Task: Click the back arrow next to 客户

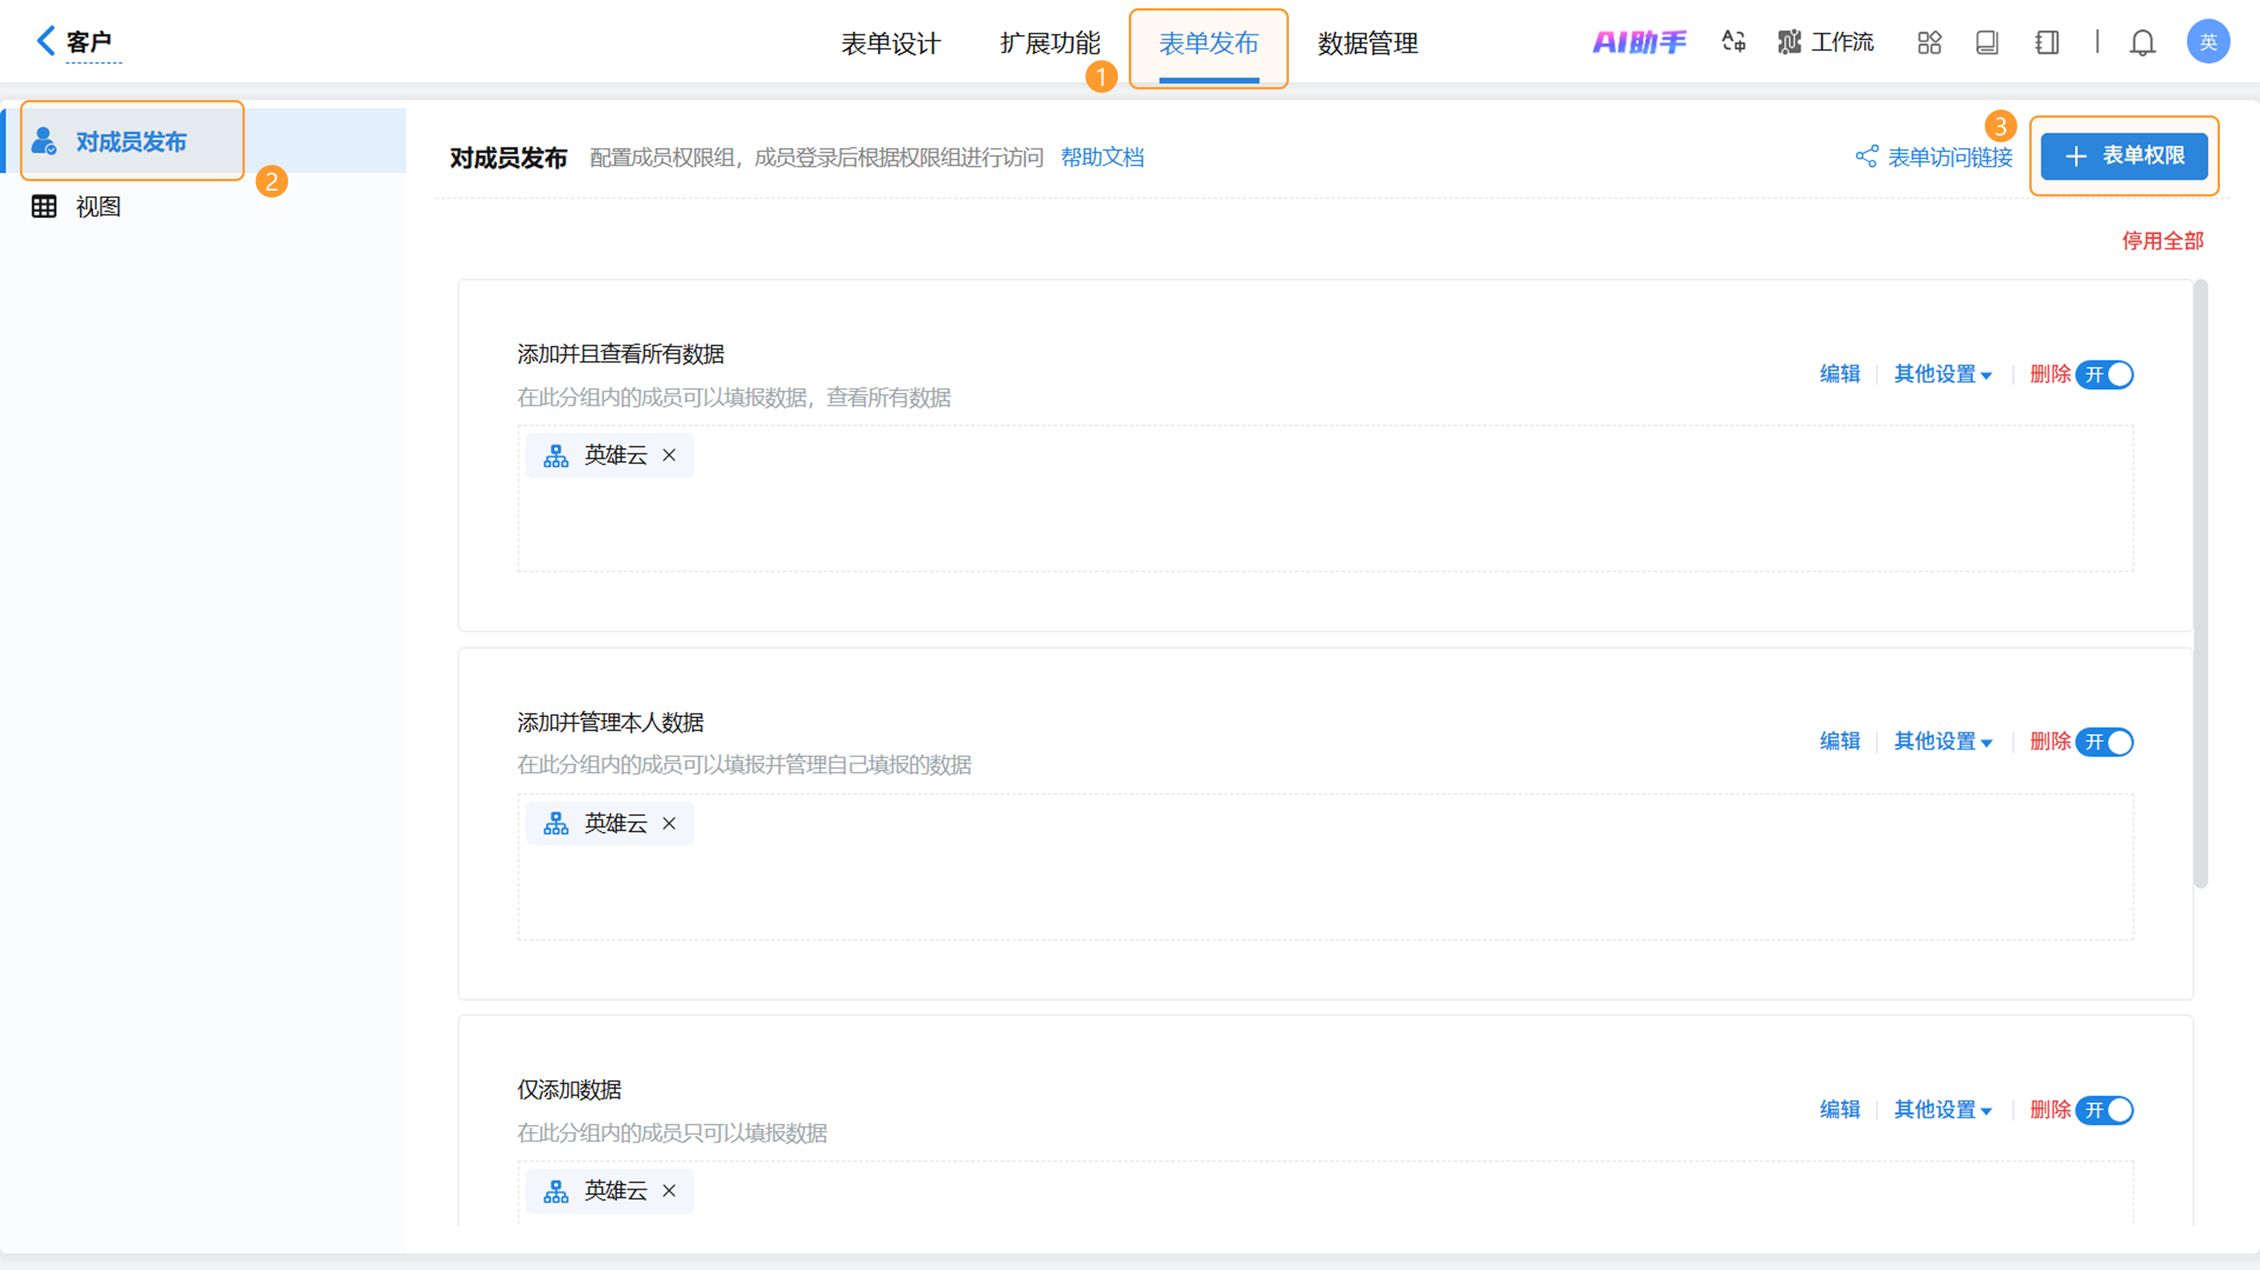Action: 45,41
